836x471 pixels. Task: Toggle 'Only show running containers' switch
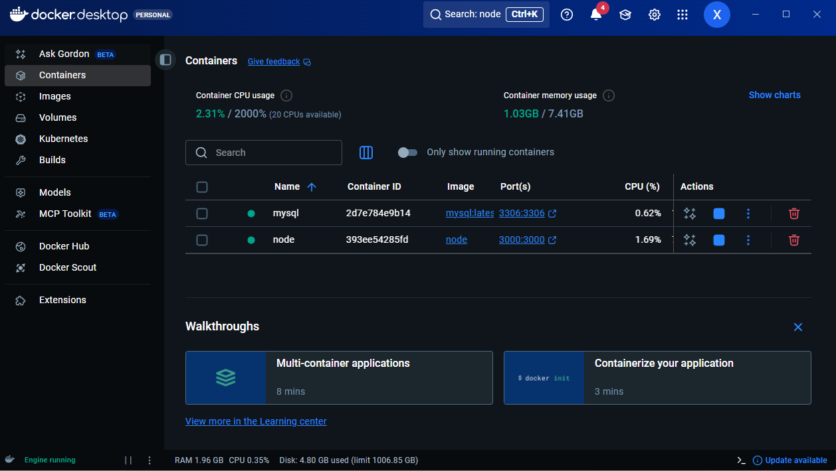pos(407,153)
